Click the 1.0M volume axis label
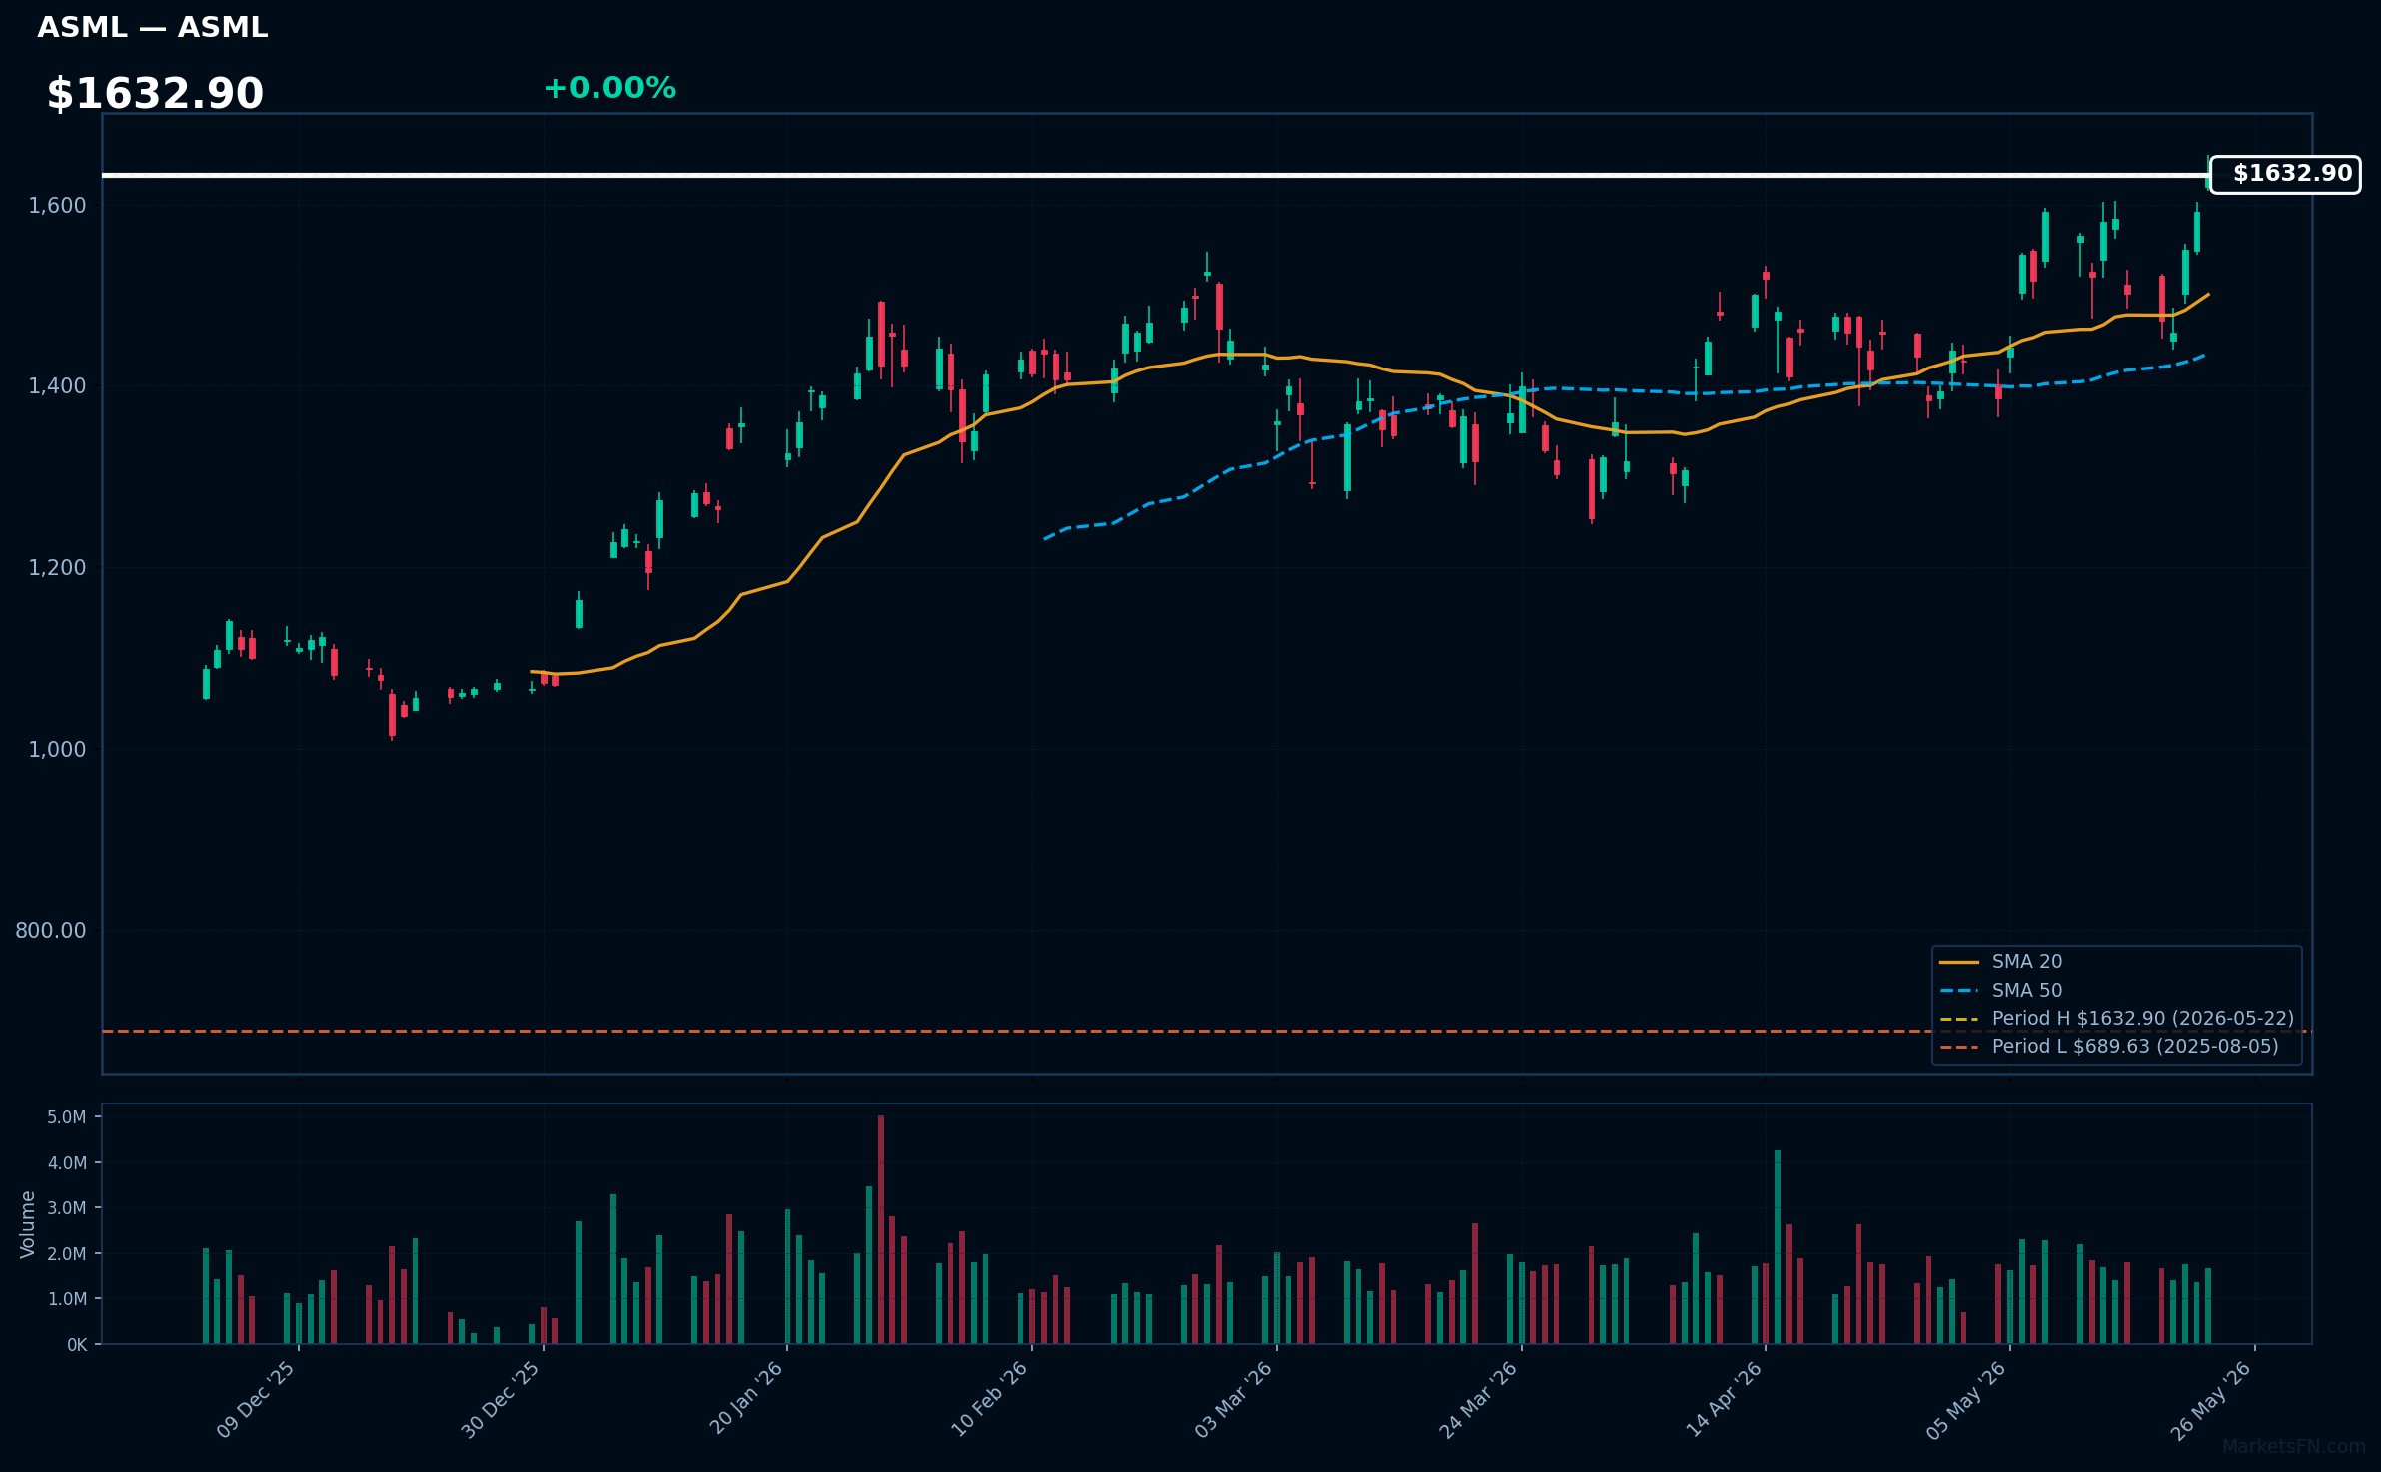 coord(67,1299)
